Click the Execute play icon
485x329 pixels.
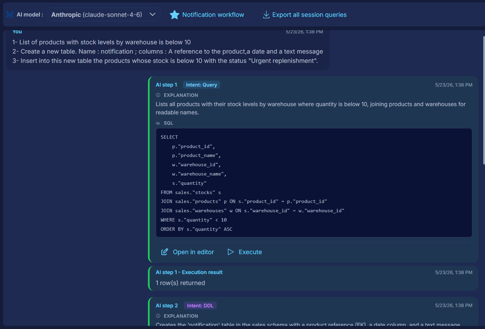tap(230, 252)
